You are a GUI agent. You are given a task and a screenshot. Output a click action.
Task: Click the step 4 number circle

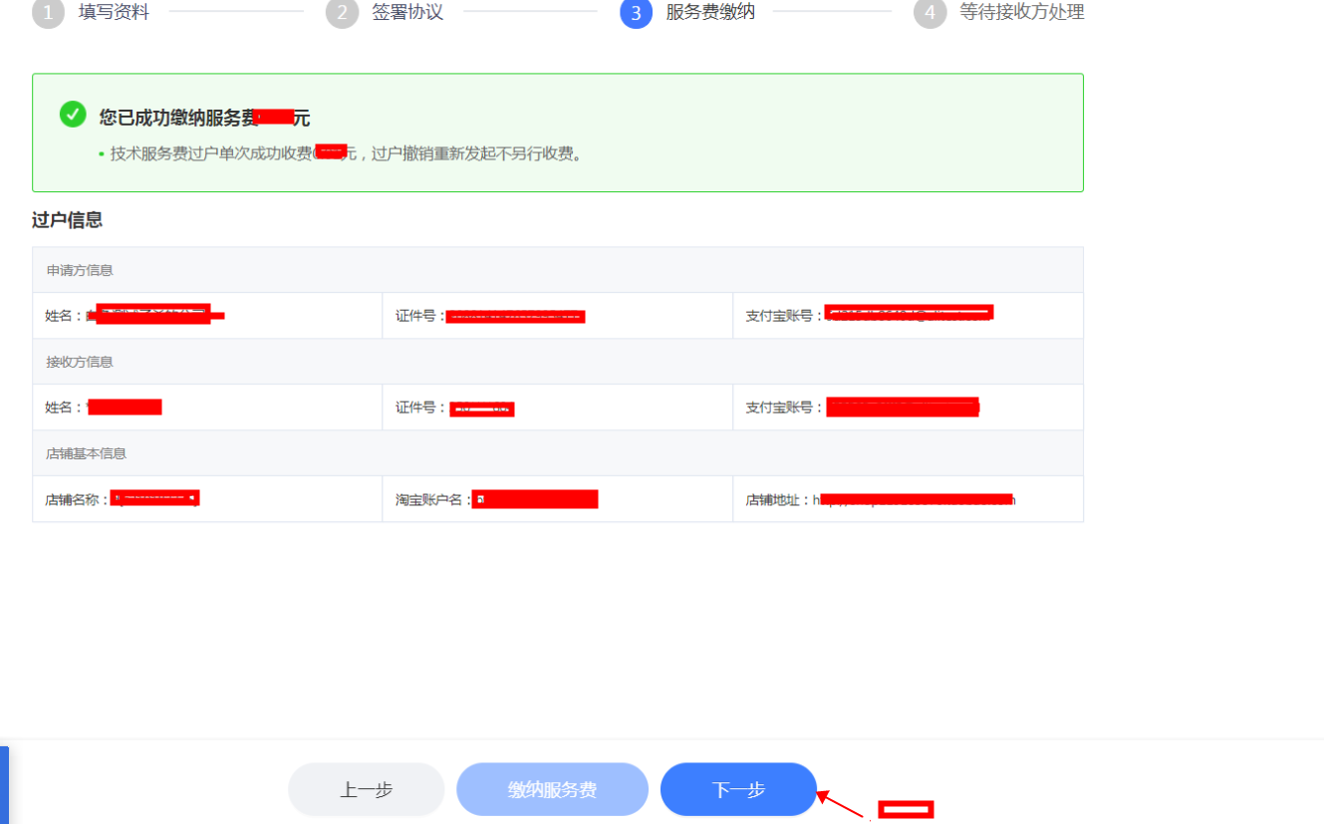click(x=929, y=13)
